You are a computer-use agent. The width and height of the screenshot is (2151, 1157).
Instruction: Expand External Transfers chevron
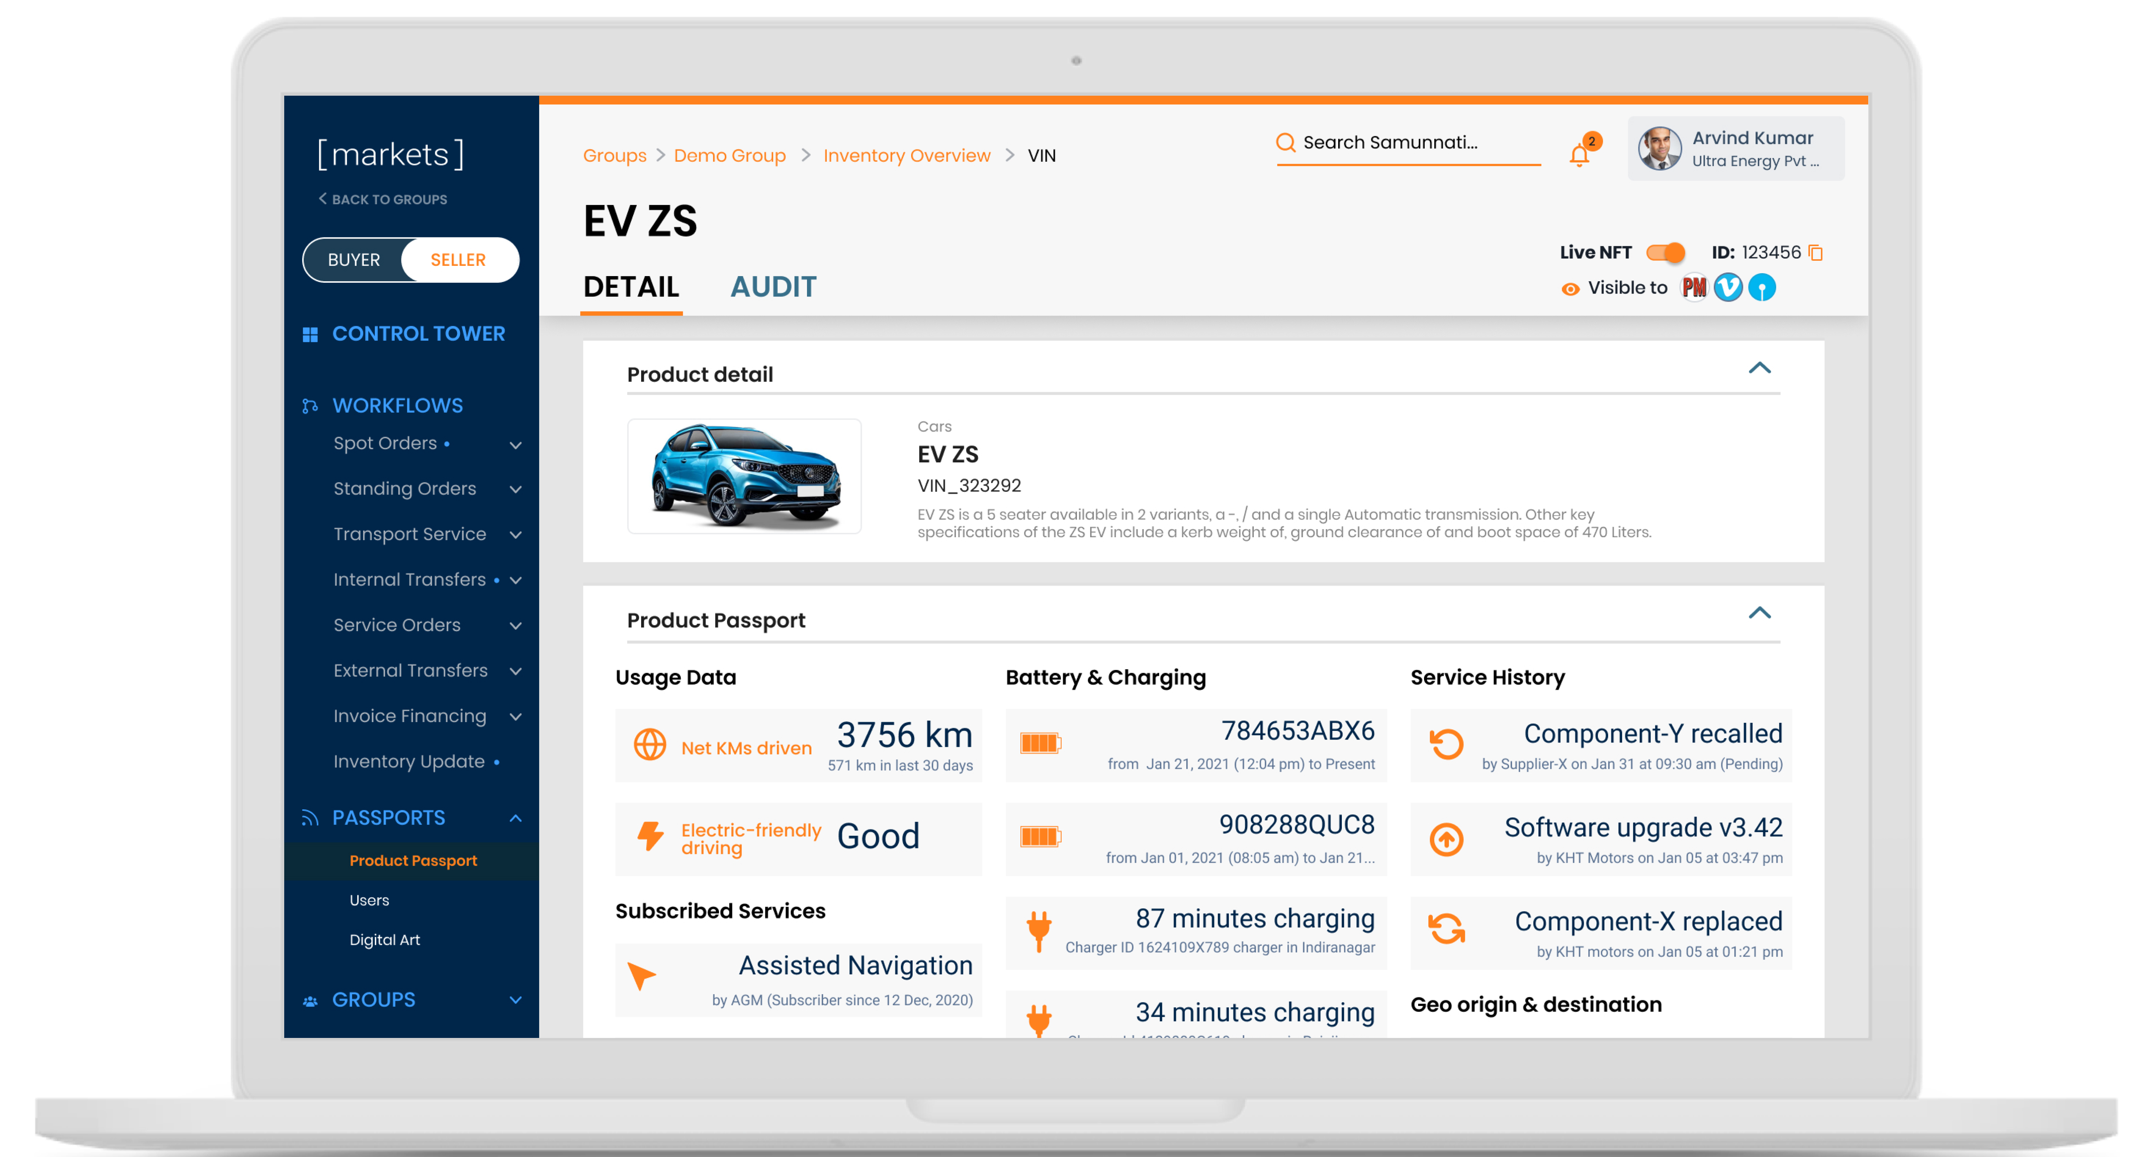(515, 671)
